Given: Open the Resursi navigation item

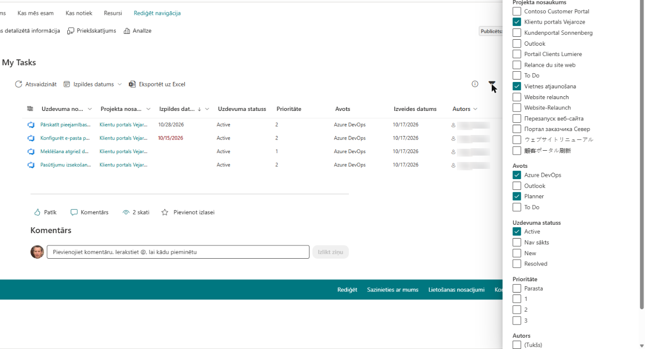Looking at the screenshot, I should coord(113,13).
